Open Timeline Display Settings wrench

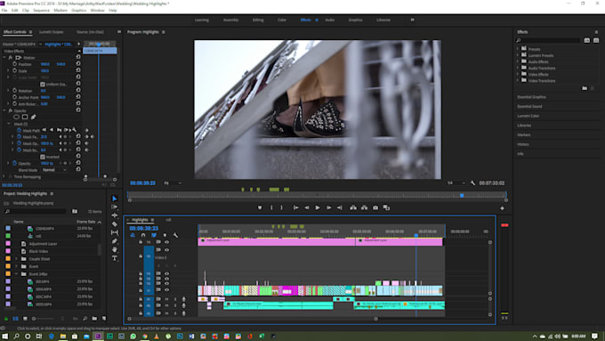tap(175, 235)
